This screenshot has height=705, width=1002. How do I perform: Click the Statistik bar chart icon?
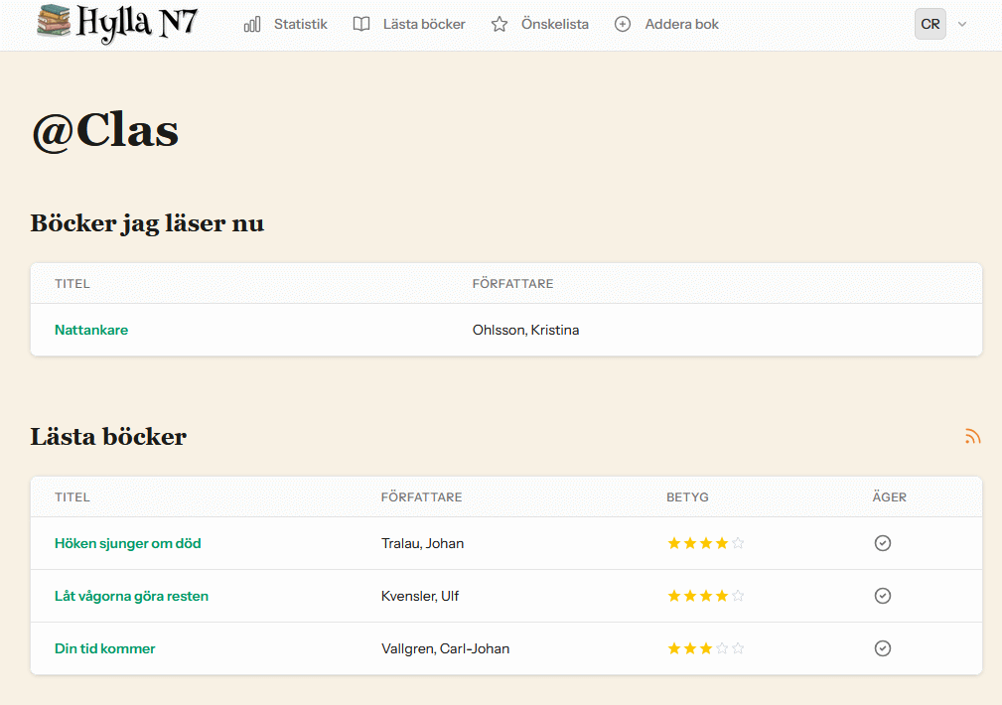(x=252, y=24)
